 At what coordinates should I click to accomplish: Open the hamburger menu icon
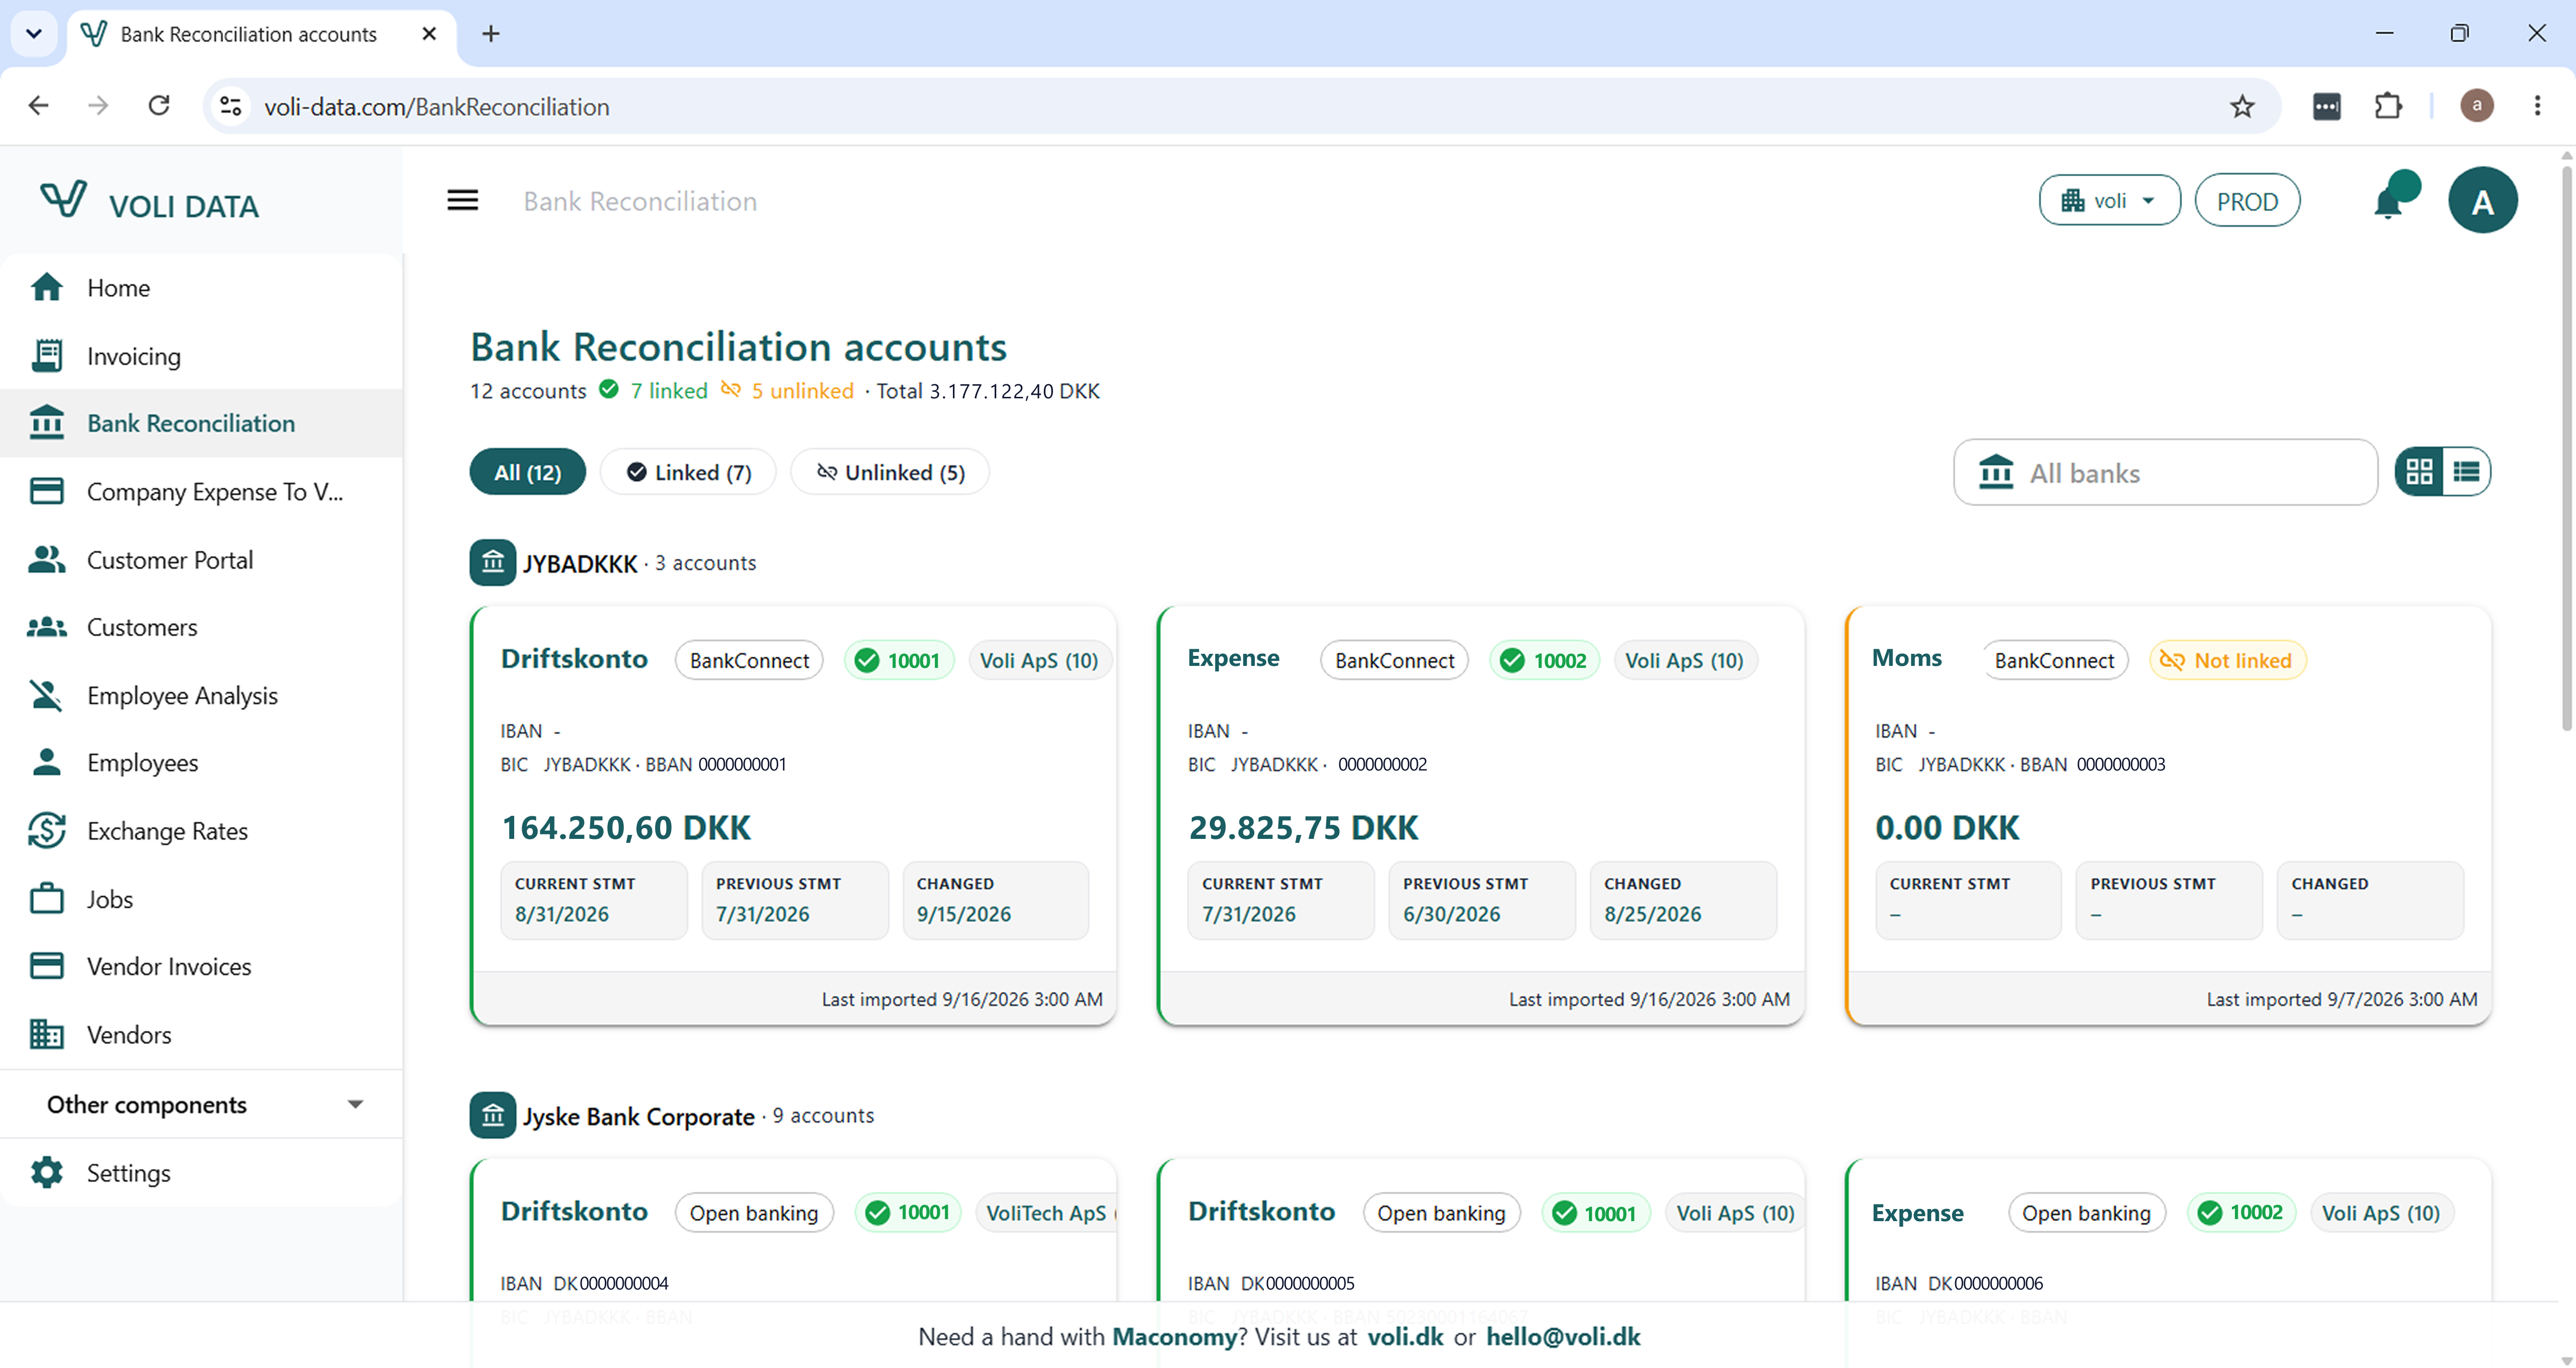coord(462,201)
